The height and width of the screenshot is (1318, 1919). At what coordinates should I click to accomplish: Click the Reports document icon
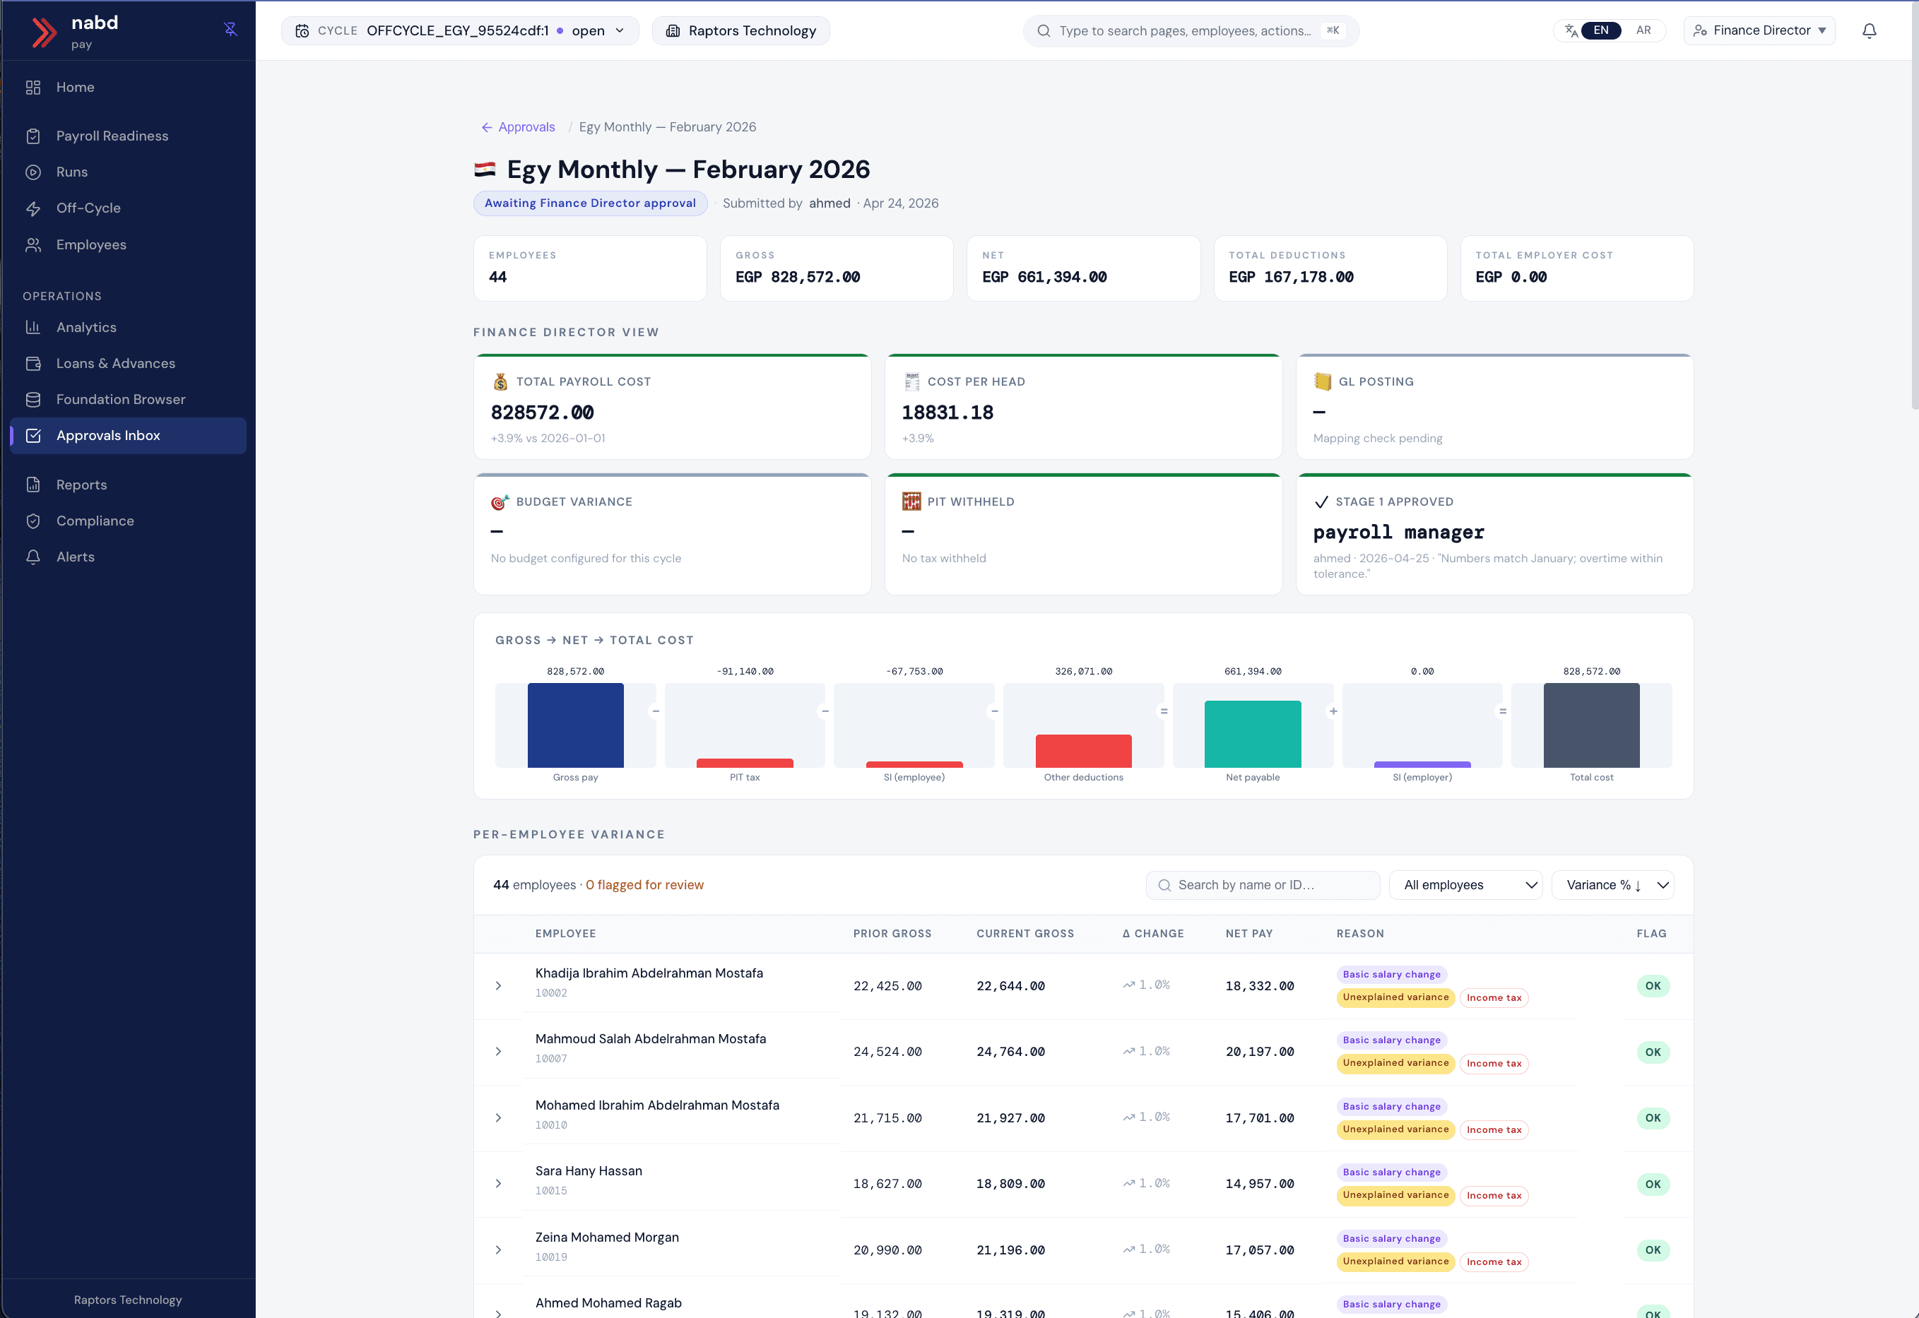coord(33,485)
